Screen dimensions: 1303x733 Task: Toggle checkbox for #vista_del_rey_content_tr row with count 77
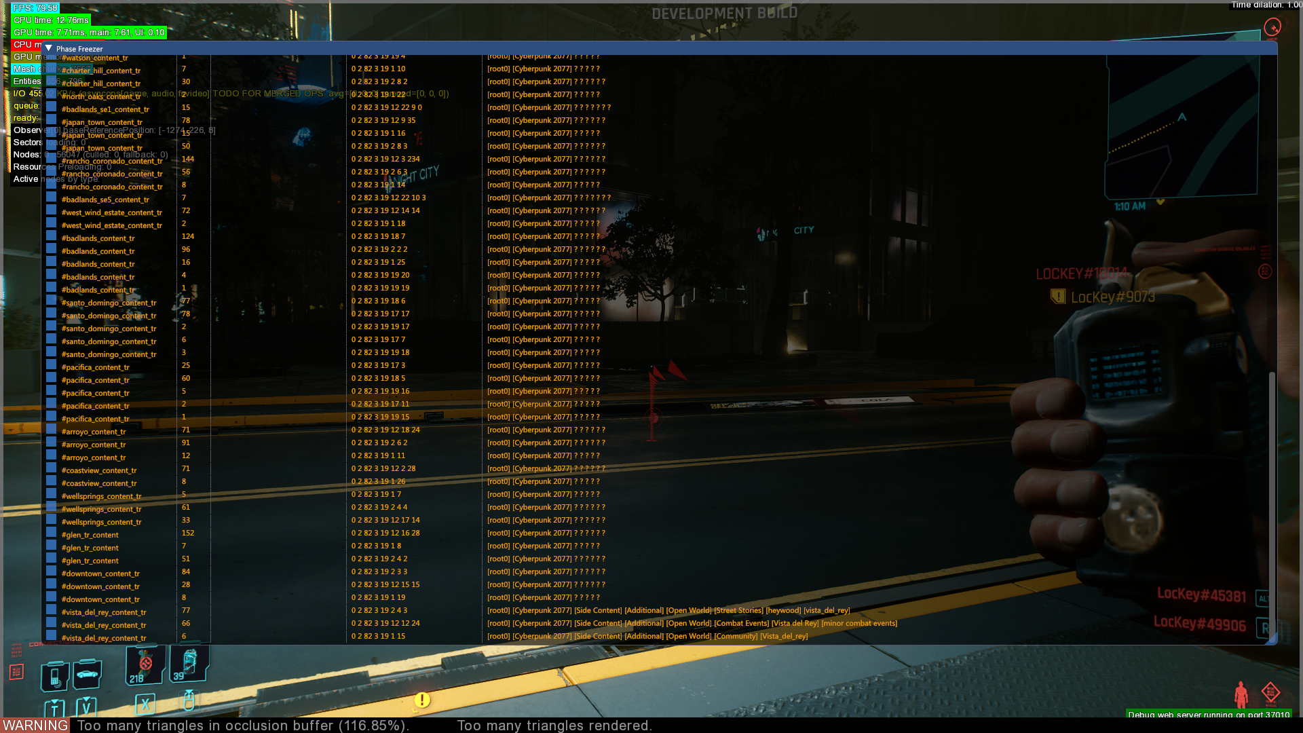click(x=51, y=610)
